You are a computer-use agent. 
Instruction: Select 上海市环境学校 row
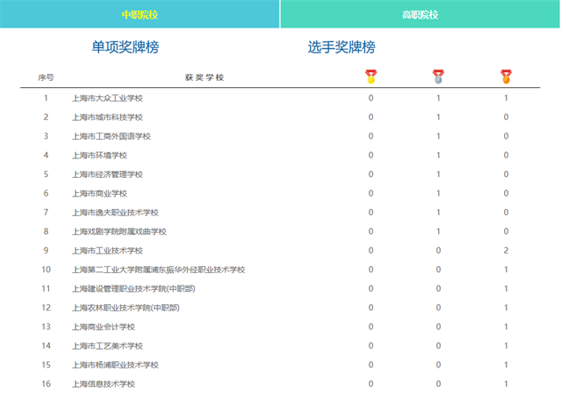pos(100,156)
